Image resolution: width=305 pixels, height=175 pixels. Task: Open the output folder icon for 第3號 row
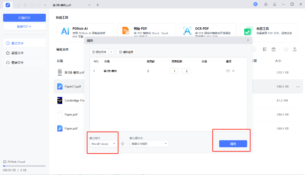click(228, 71)
